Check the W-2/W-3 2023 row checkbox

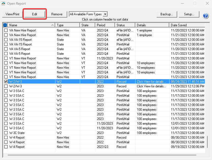point(6,86)
